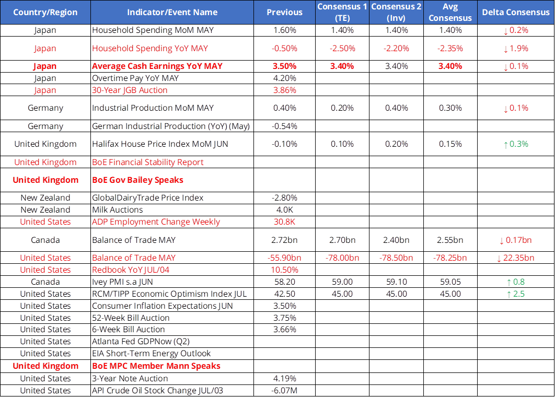555x397 pixels.
Task: Click the -78.25bn average consensus
Action: coord(450,258)
